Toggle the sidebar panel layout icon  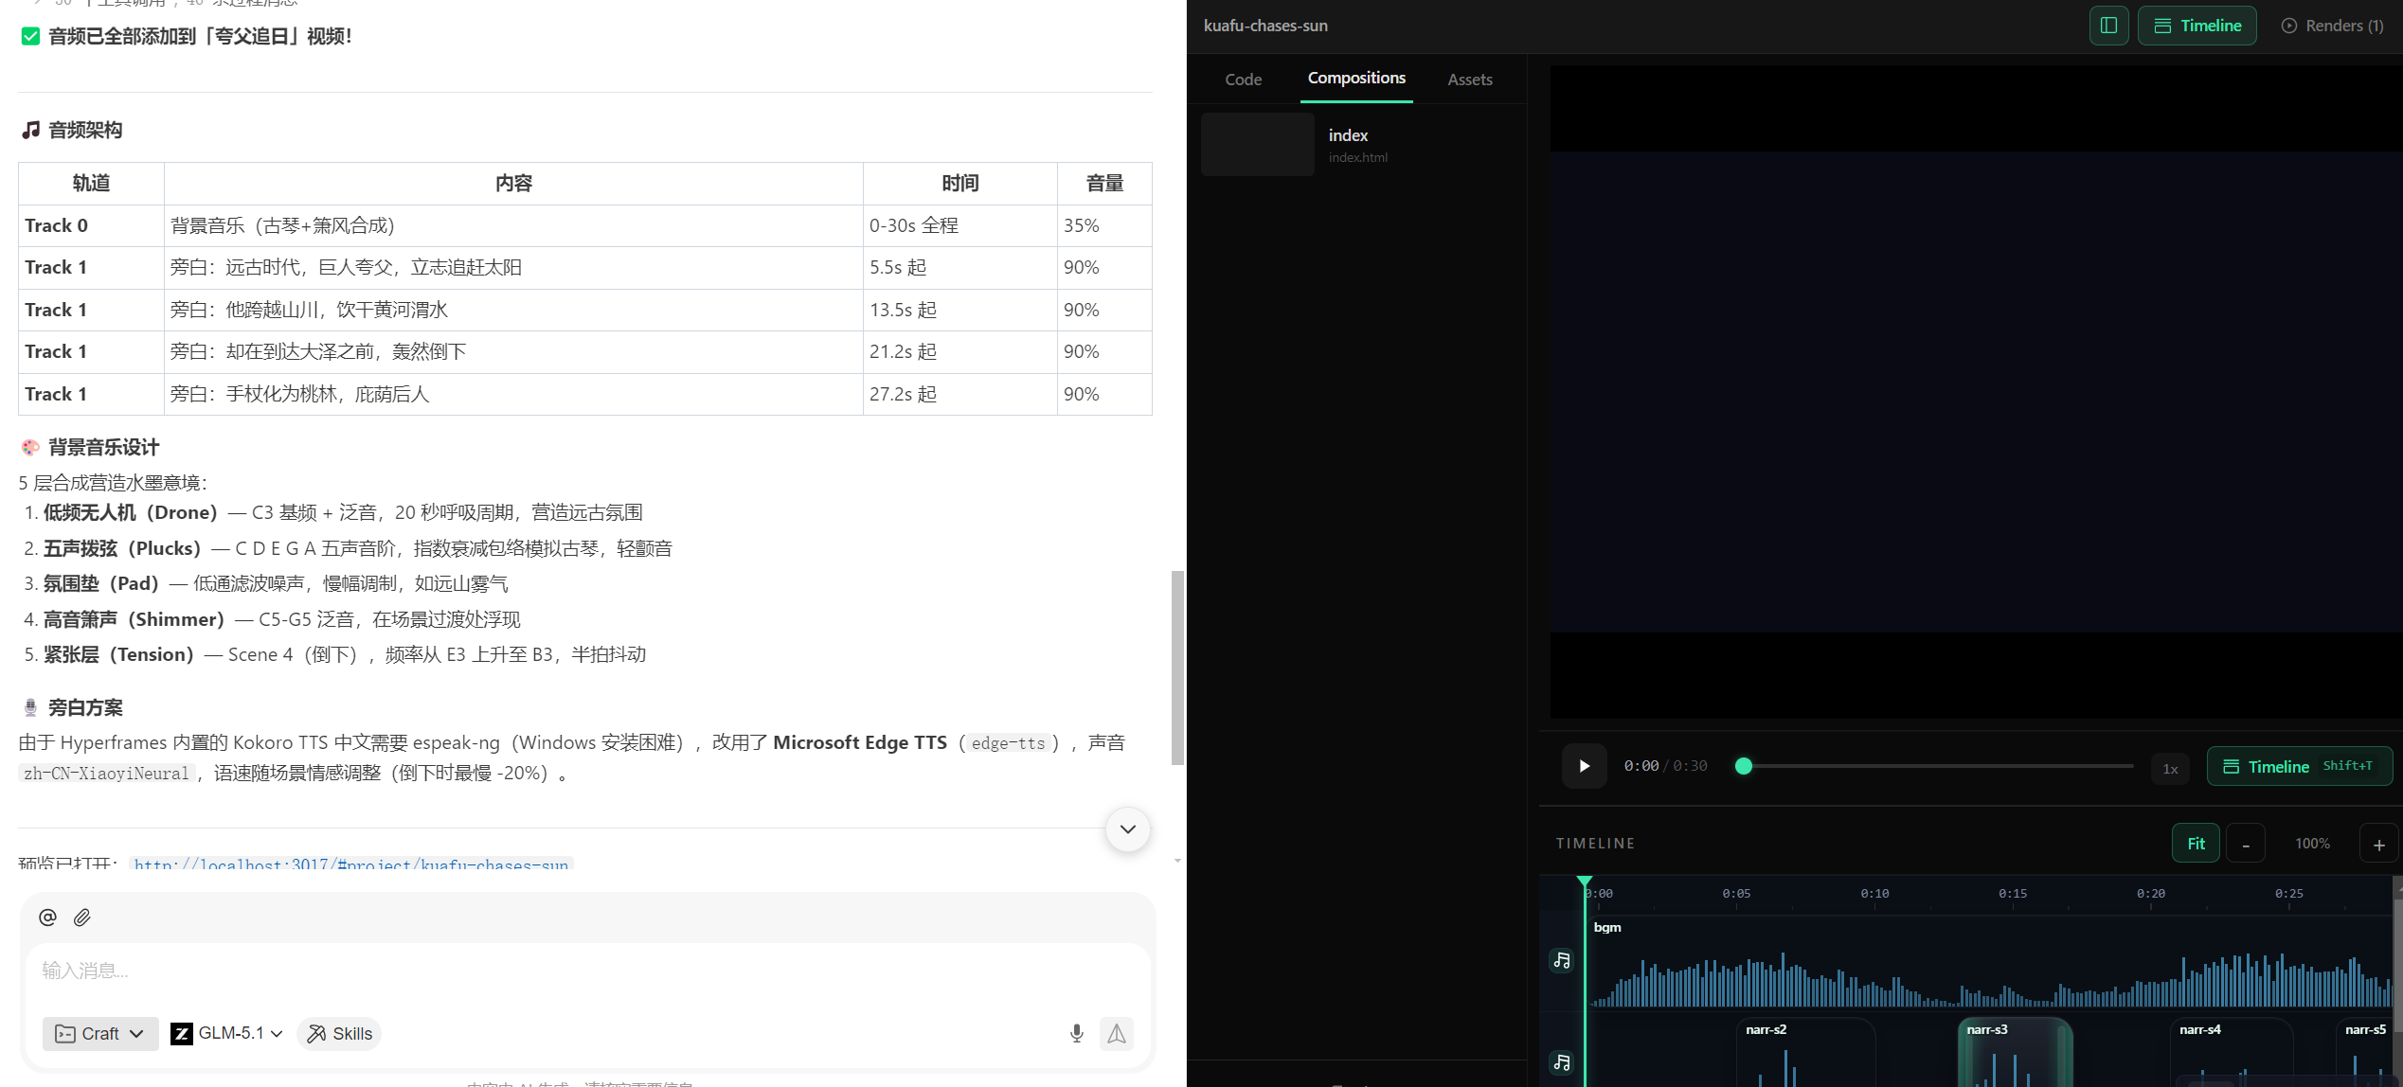(2108, 26)
